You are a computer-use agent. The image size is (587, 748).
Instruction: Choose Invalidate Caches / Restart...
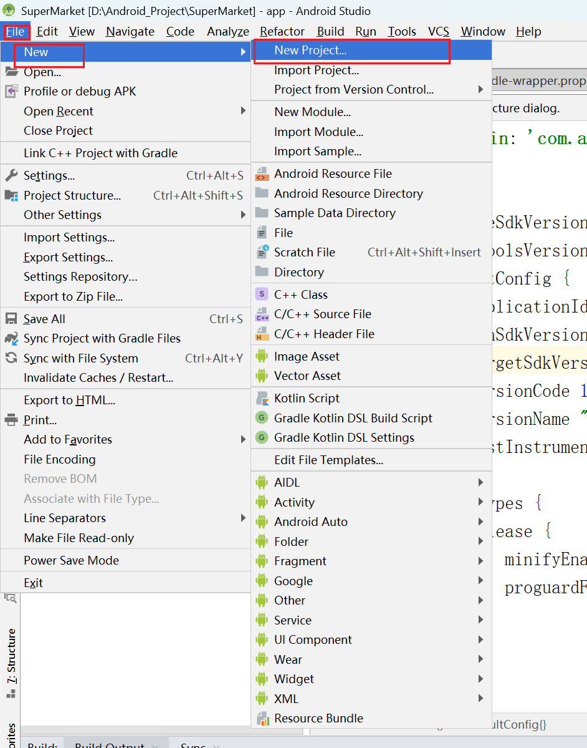126,378
